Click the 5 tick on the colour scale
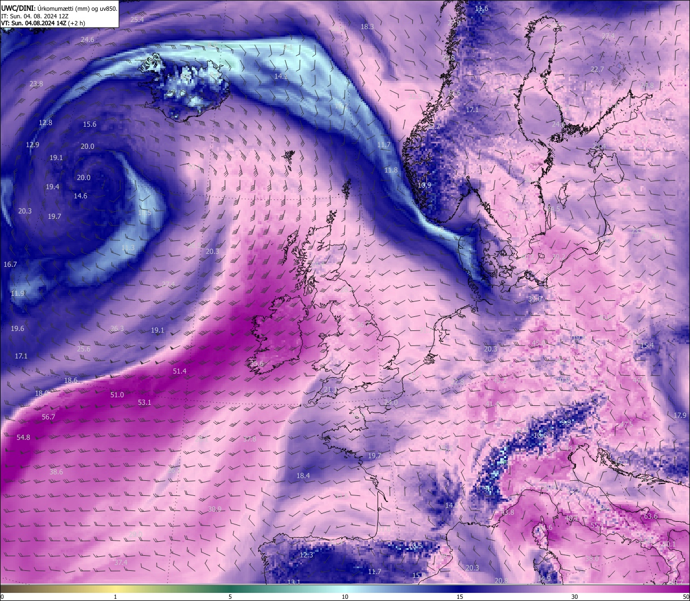 click(x=230, y=597)
